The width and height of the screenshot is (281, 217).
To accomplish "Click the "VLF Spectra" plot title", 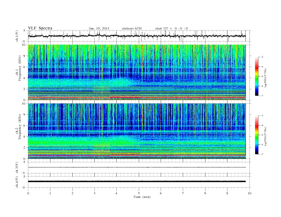I will [40, 28].
